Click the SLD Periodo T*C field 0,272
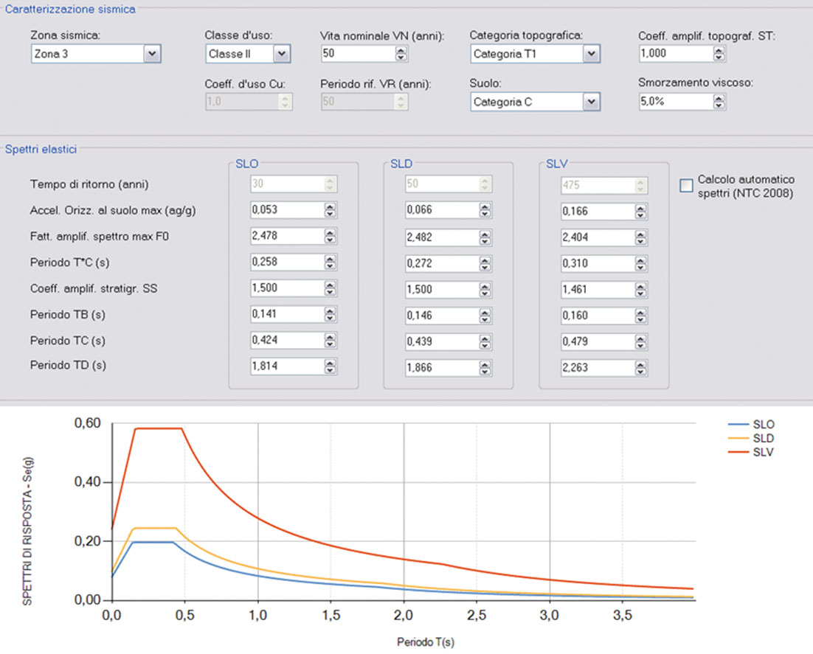The image size is (813, 654). tap(442, 264)
